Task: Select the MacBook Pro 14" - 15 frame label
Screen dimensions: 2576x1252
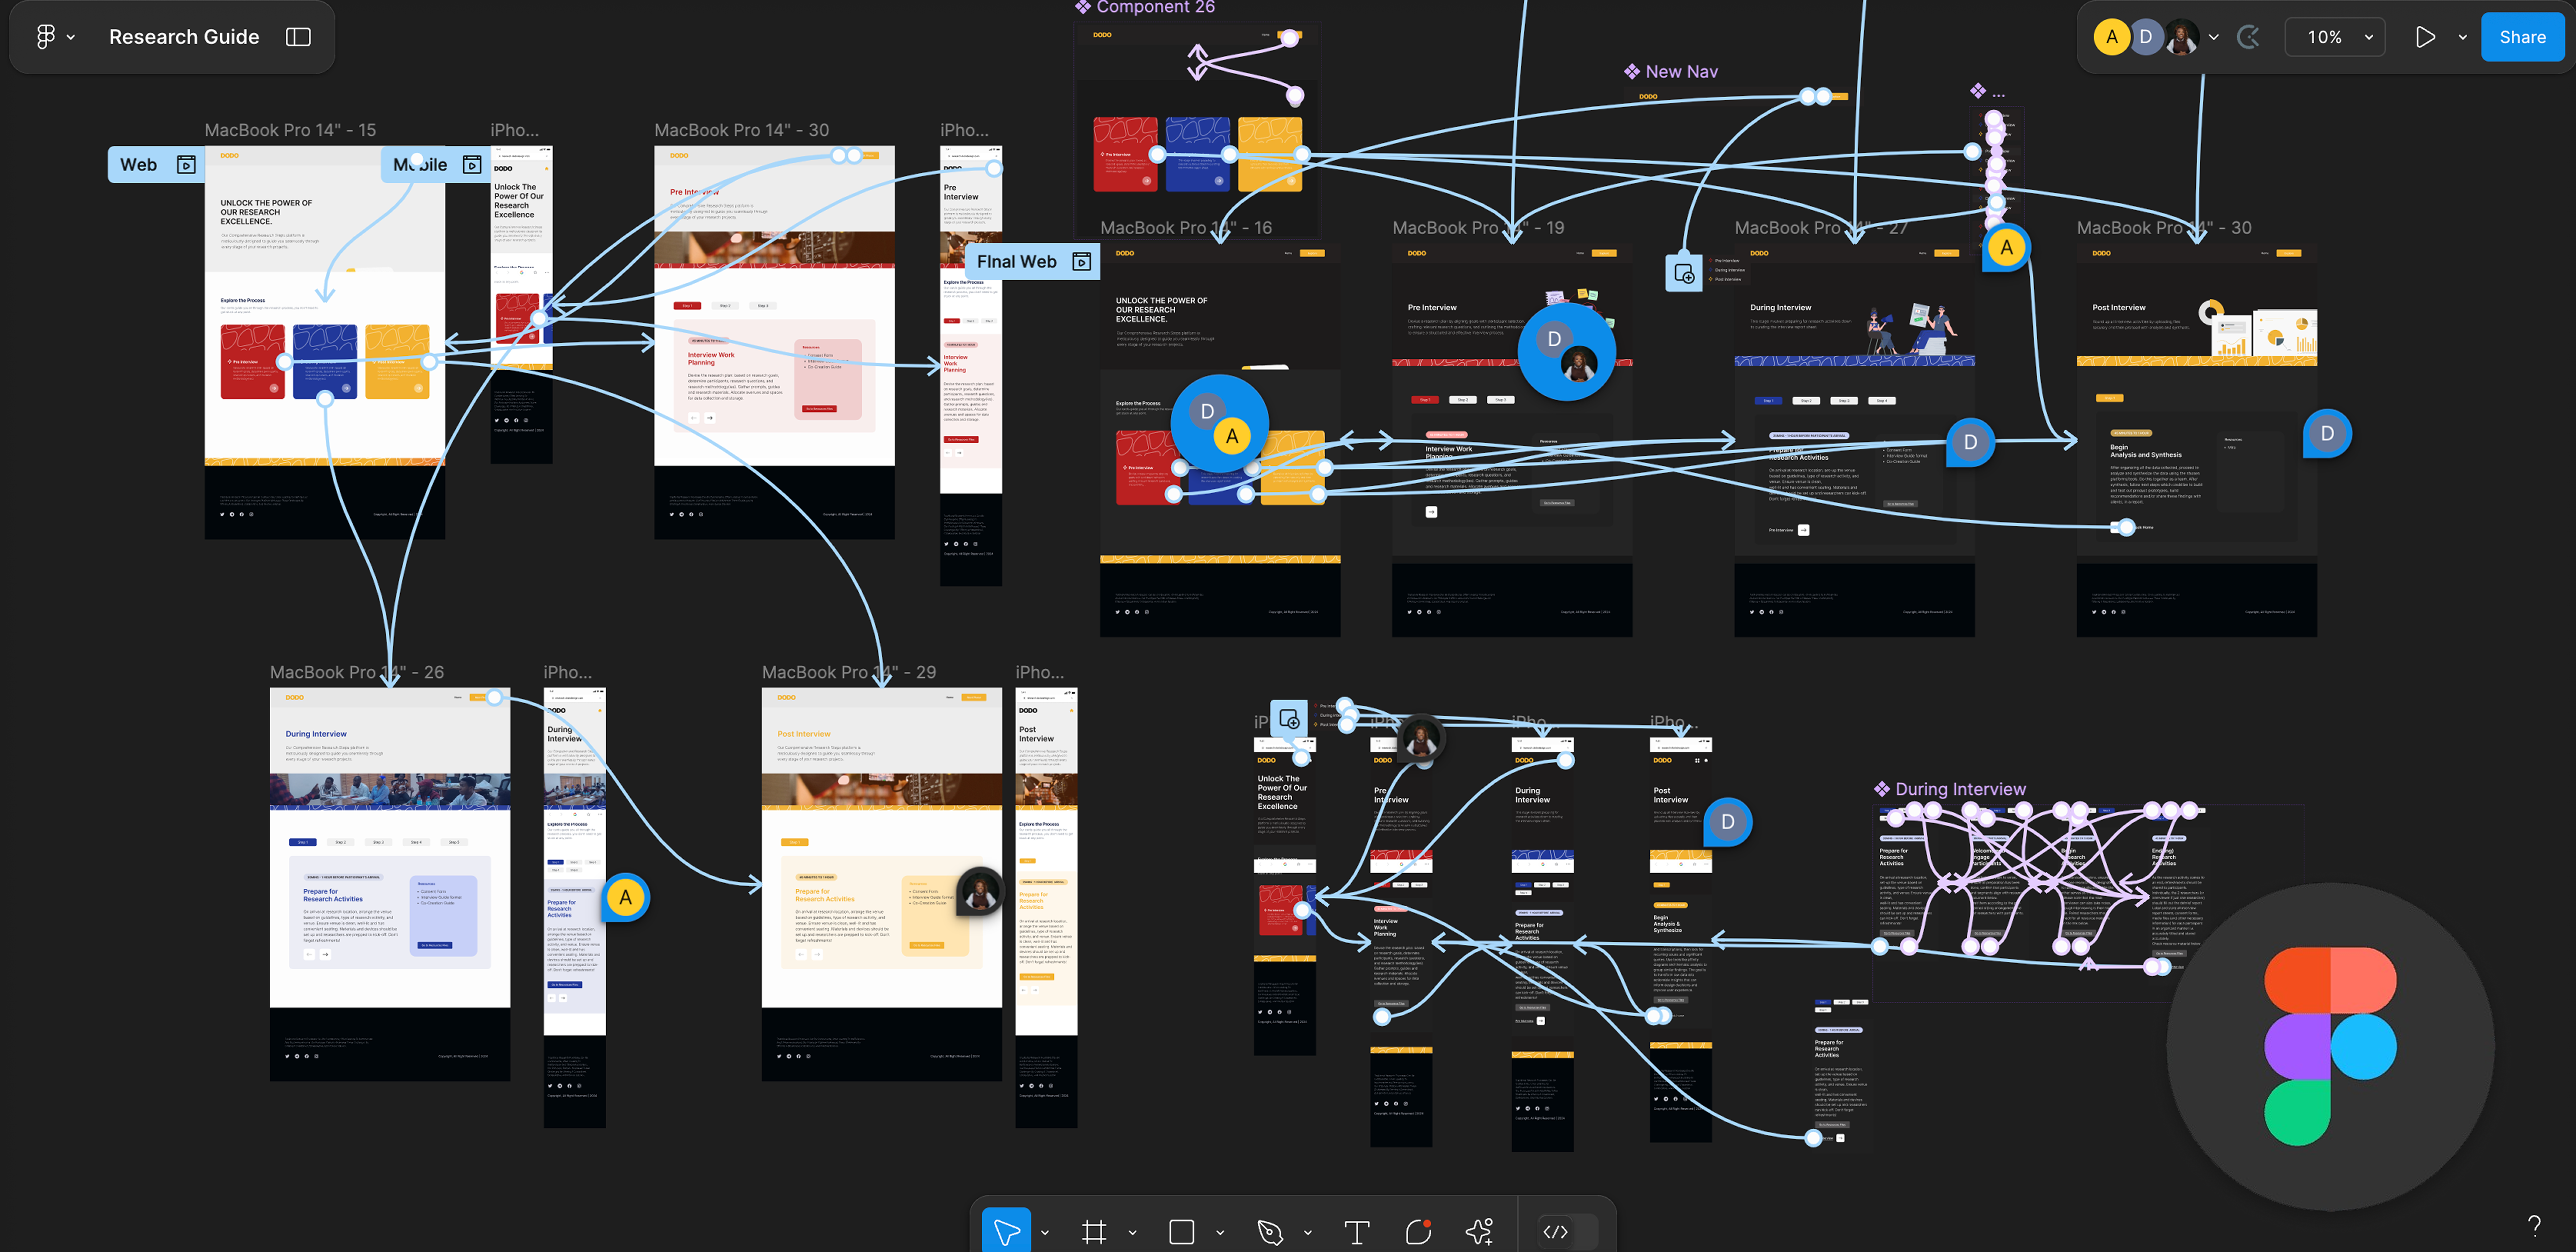Action: 290,130
